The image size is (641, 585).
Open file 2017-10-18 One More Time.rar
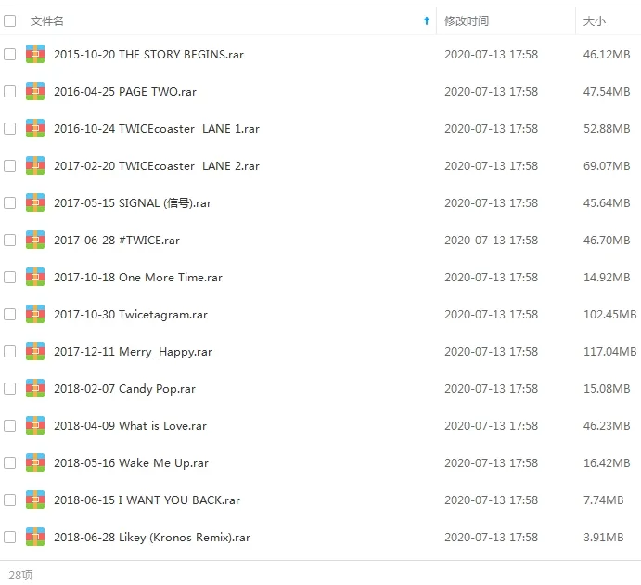[138, 278]
